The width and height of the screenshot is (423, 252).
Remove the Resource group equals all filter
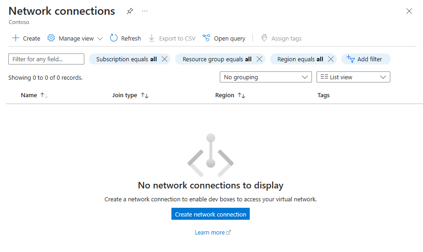click(259, 59)
